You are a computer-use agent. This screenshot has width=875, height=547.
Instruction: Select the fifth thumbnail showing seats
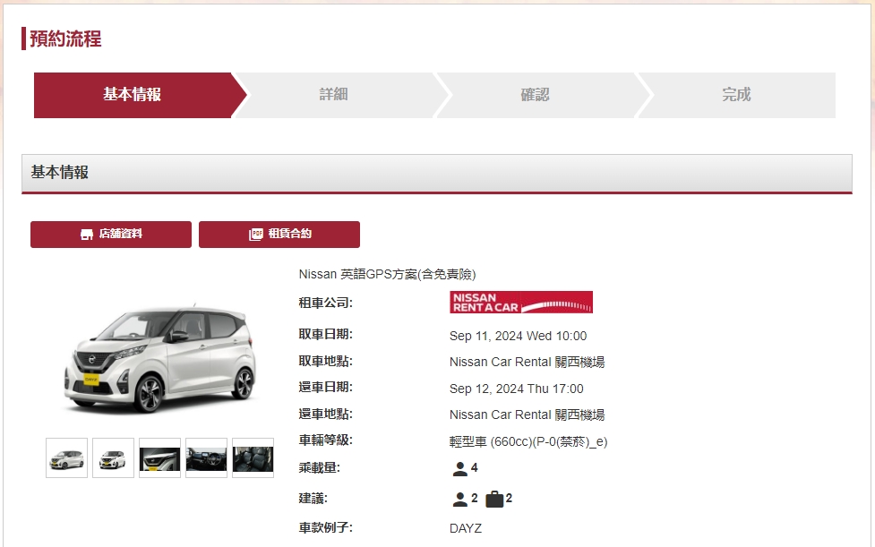click(253, 457)
